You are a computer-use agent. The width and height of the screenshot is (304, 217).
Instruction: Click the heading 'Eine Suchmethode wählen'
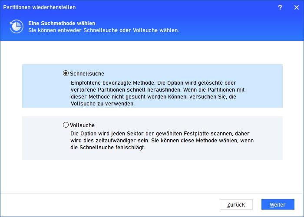pyautogui.click(x=62, y=23)
